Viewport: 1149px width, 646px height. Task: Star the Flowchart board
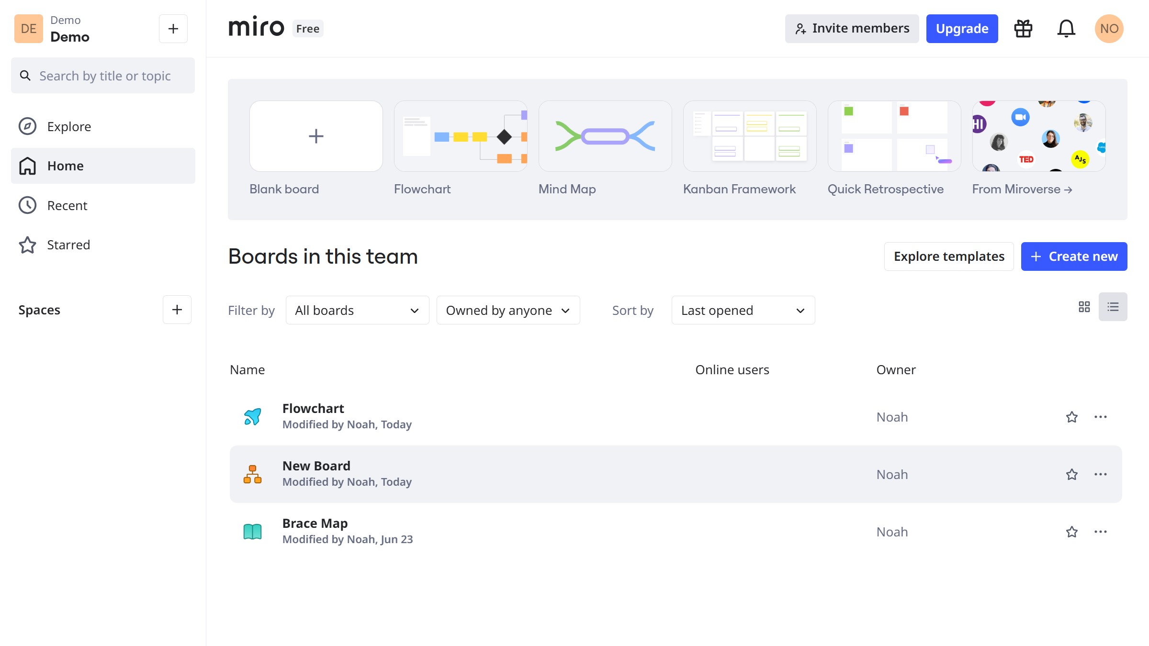1072,417
